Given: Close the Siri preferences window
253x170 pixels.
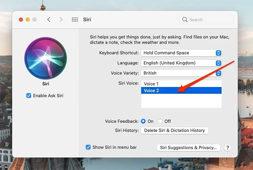Looking at the screenshot, I should [x=21, y=19].
